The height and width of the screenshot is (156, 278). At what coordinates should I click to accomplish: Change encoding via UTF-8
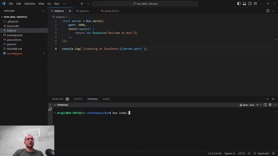coord(242,153)
